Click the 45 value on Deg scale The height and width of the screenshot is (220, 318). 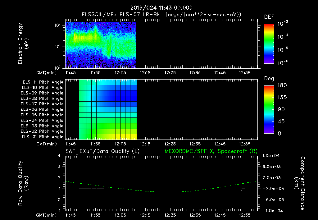tap(281, 121)
